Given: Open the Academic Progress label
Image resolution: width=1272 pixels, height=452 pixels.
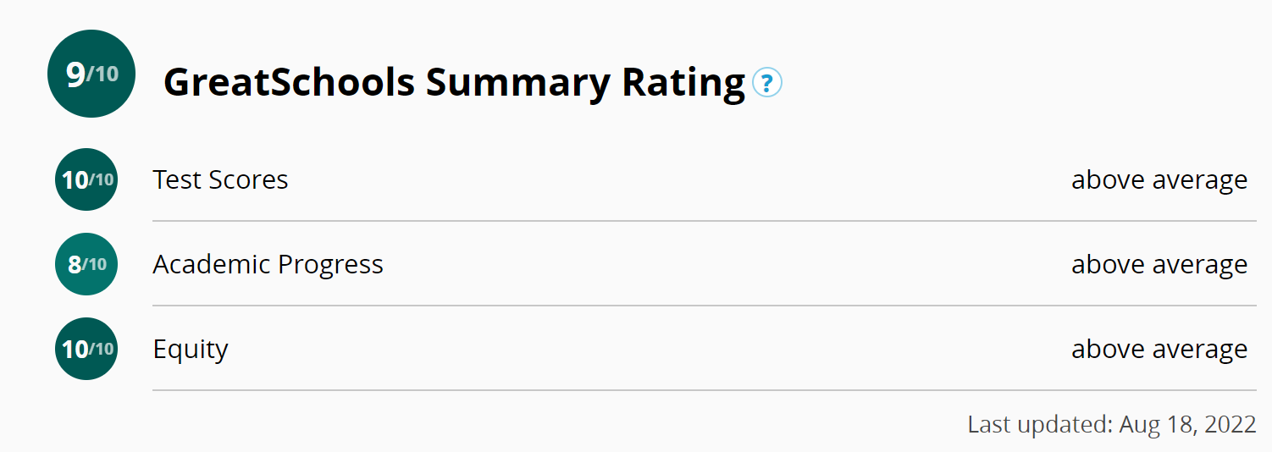Looking at the screenshot, I should (268, 264).
